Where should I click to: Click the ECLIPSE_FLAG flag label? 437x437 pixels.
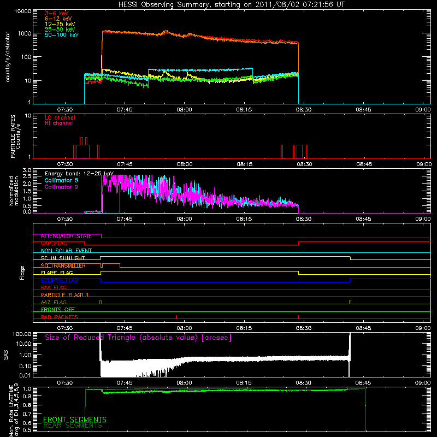[x=60, y=280]
